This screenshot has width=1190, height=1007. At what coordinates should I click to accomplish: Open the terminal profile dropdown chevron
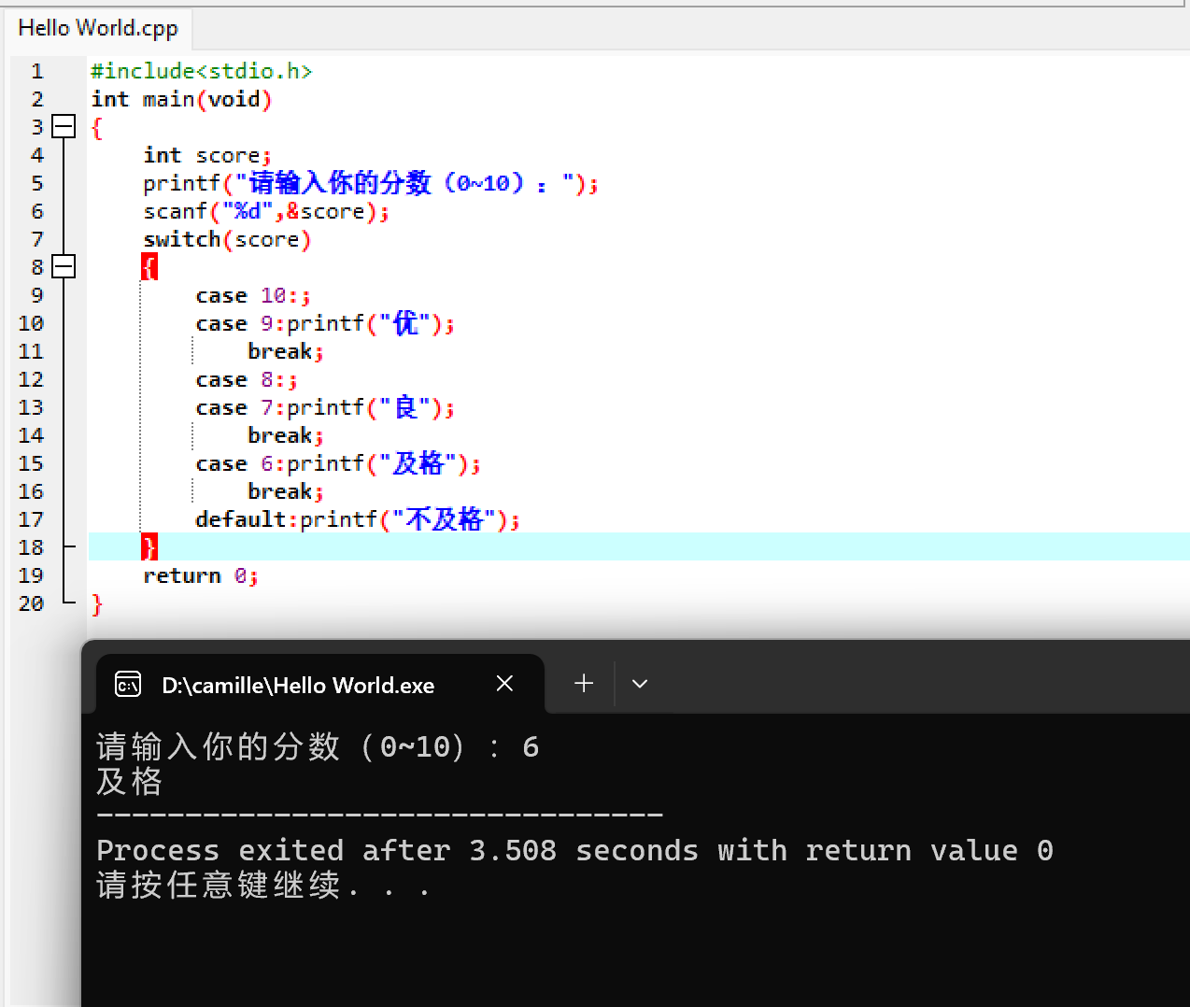click(x=640, y=684)
